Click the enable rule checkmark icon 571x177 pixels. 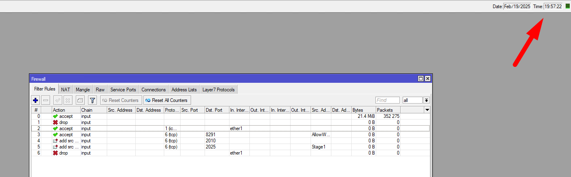(x=58, y=100)
